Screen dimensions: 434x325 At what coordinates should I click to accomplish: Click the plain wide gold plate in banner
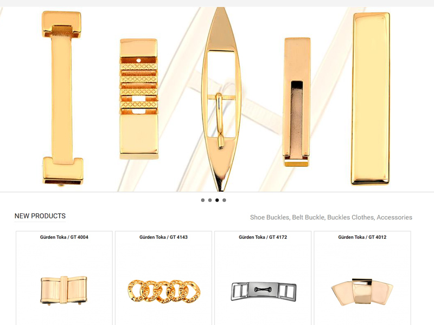click(371, 99)
